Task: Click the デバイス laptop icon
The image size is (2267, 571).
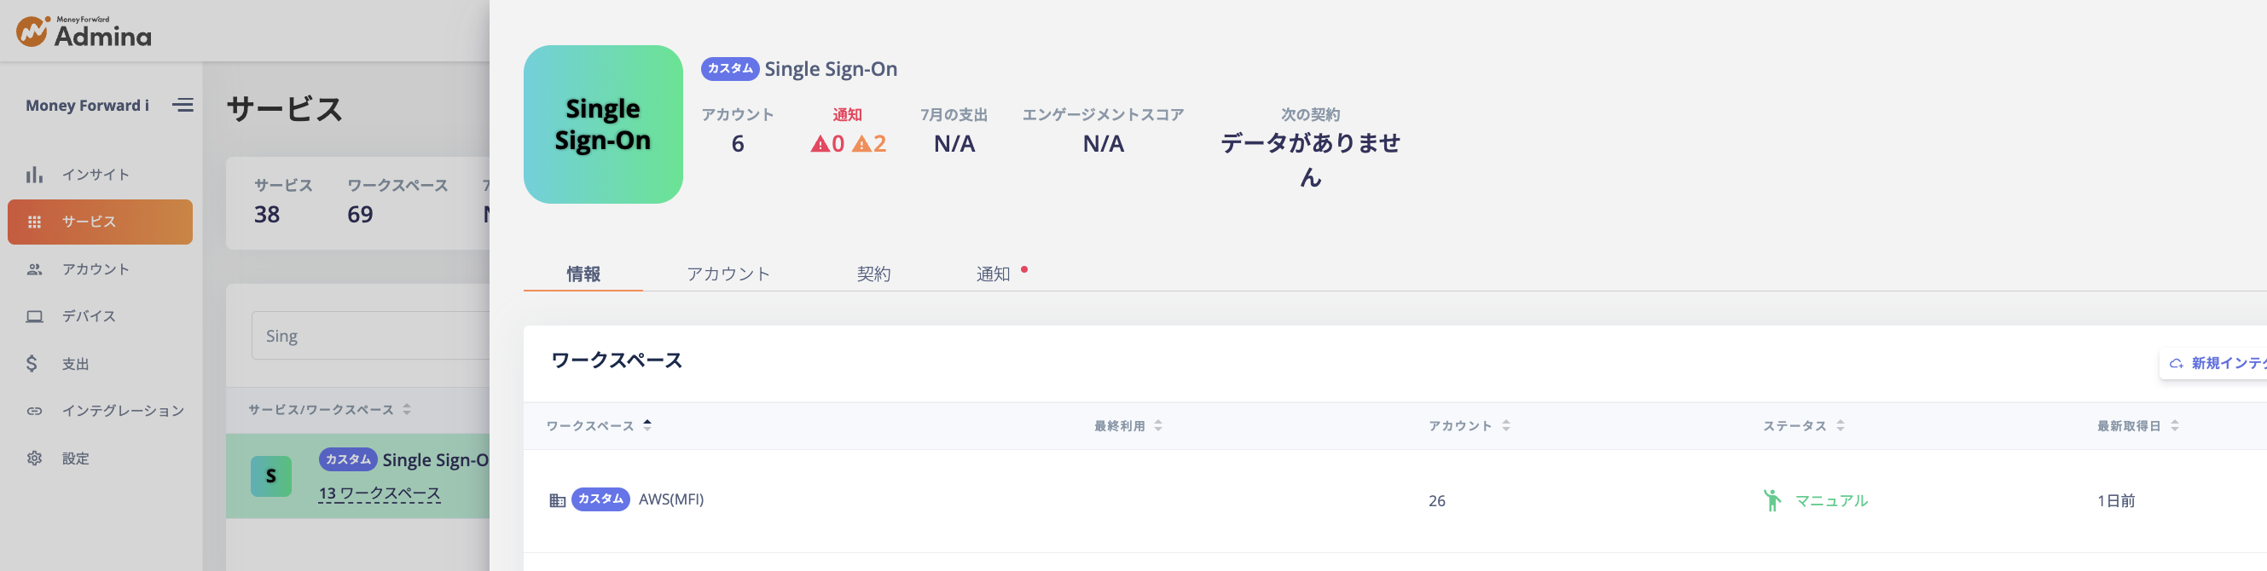Action: pyautogui.click(x=34, y=317)
